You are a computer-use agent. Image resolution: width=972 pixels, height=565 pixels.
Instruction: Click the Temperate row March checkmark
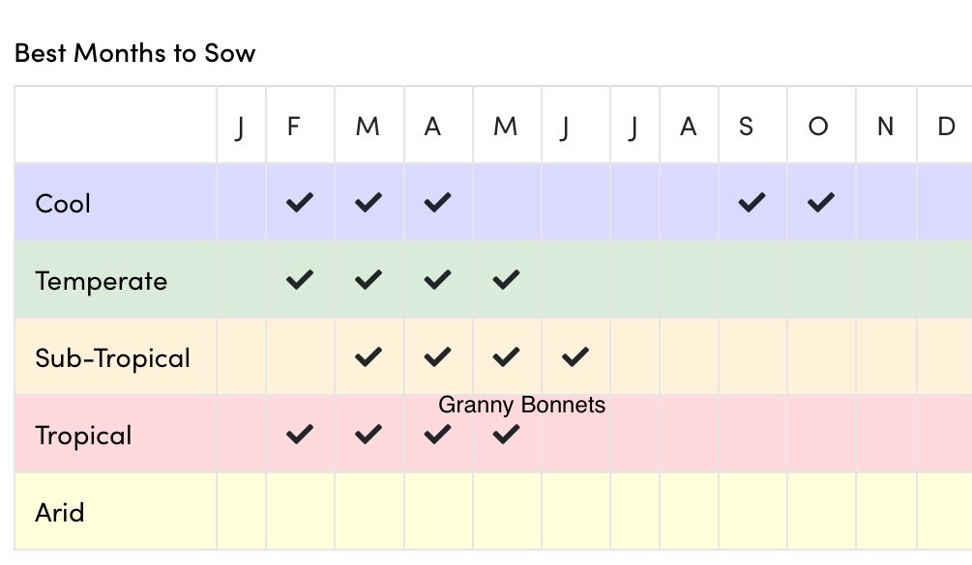tap(368, 280)
